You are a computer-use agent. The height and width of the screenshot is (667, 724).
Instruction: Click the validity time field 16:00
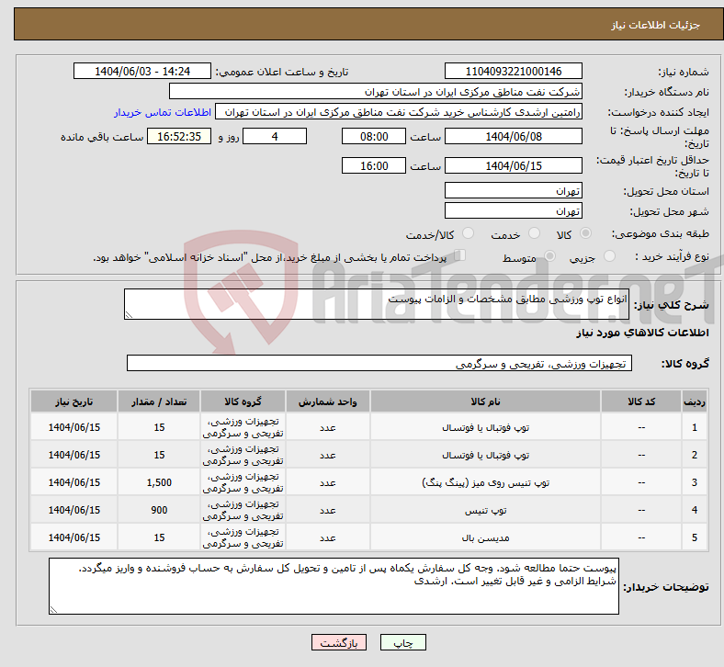[374, 165]
